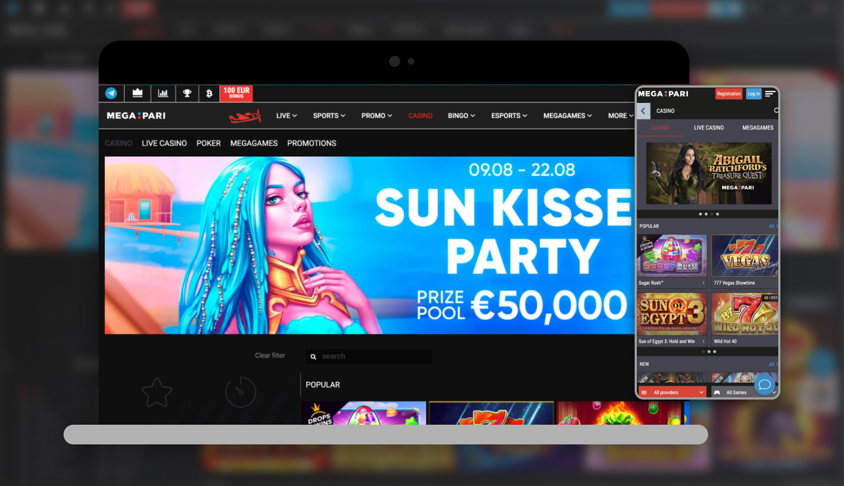
Task: Open the clock recent games icon
Action: [x=241, y=392]
